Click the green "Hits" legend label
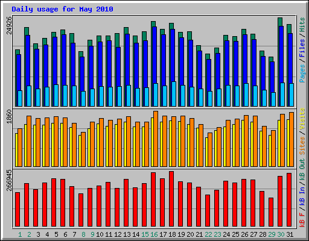The image size is (309, 241). pyautogui.click(x=302, y=25)
